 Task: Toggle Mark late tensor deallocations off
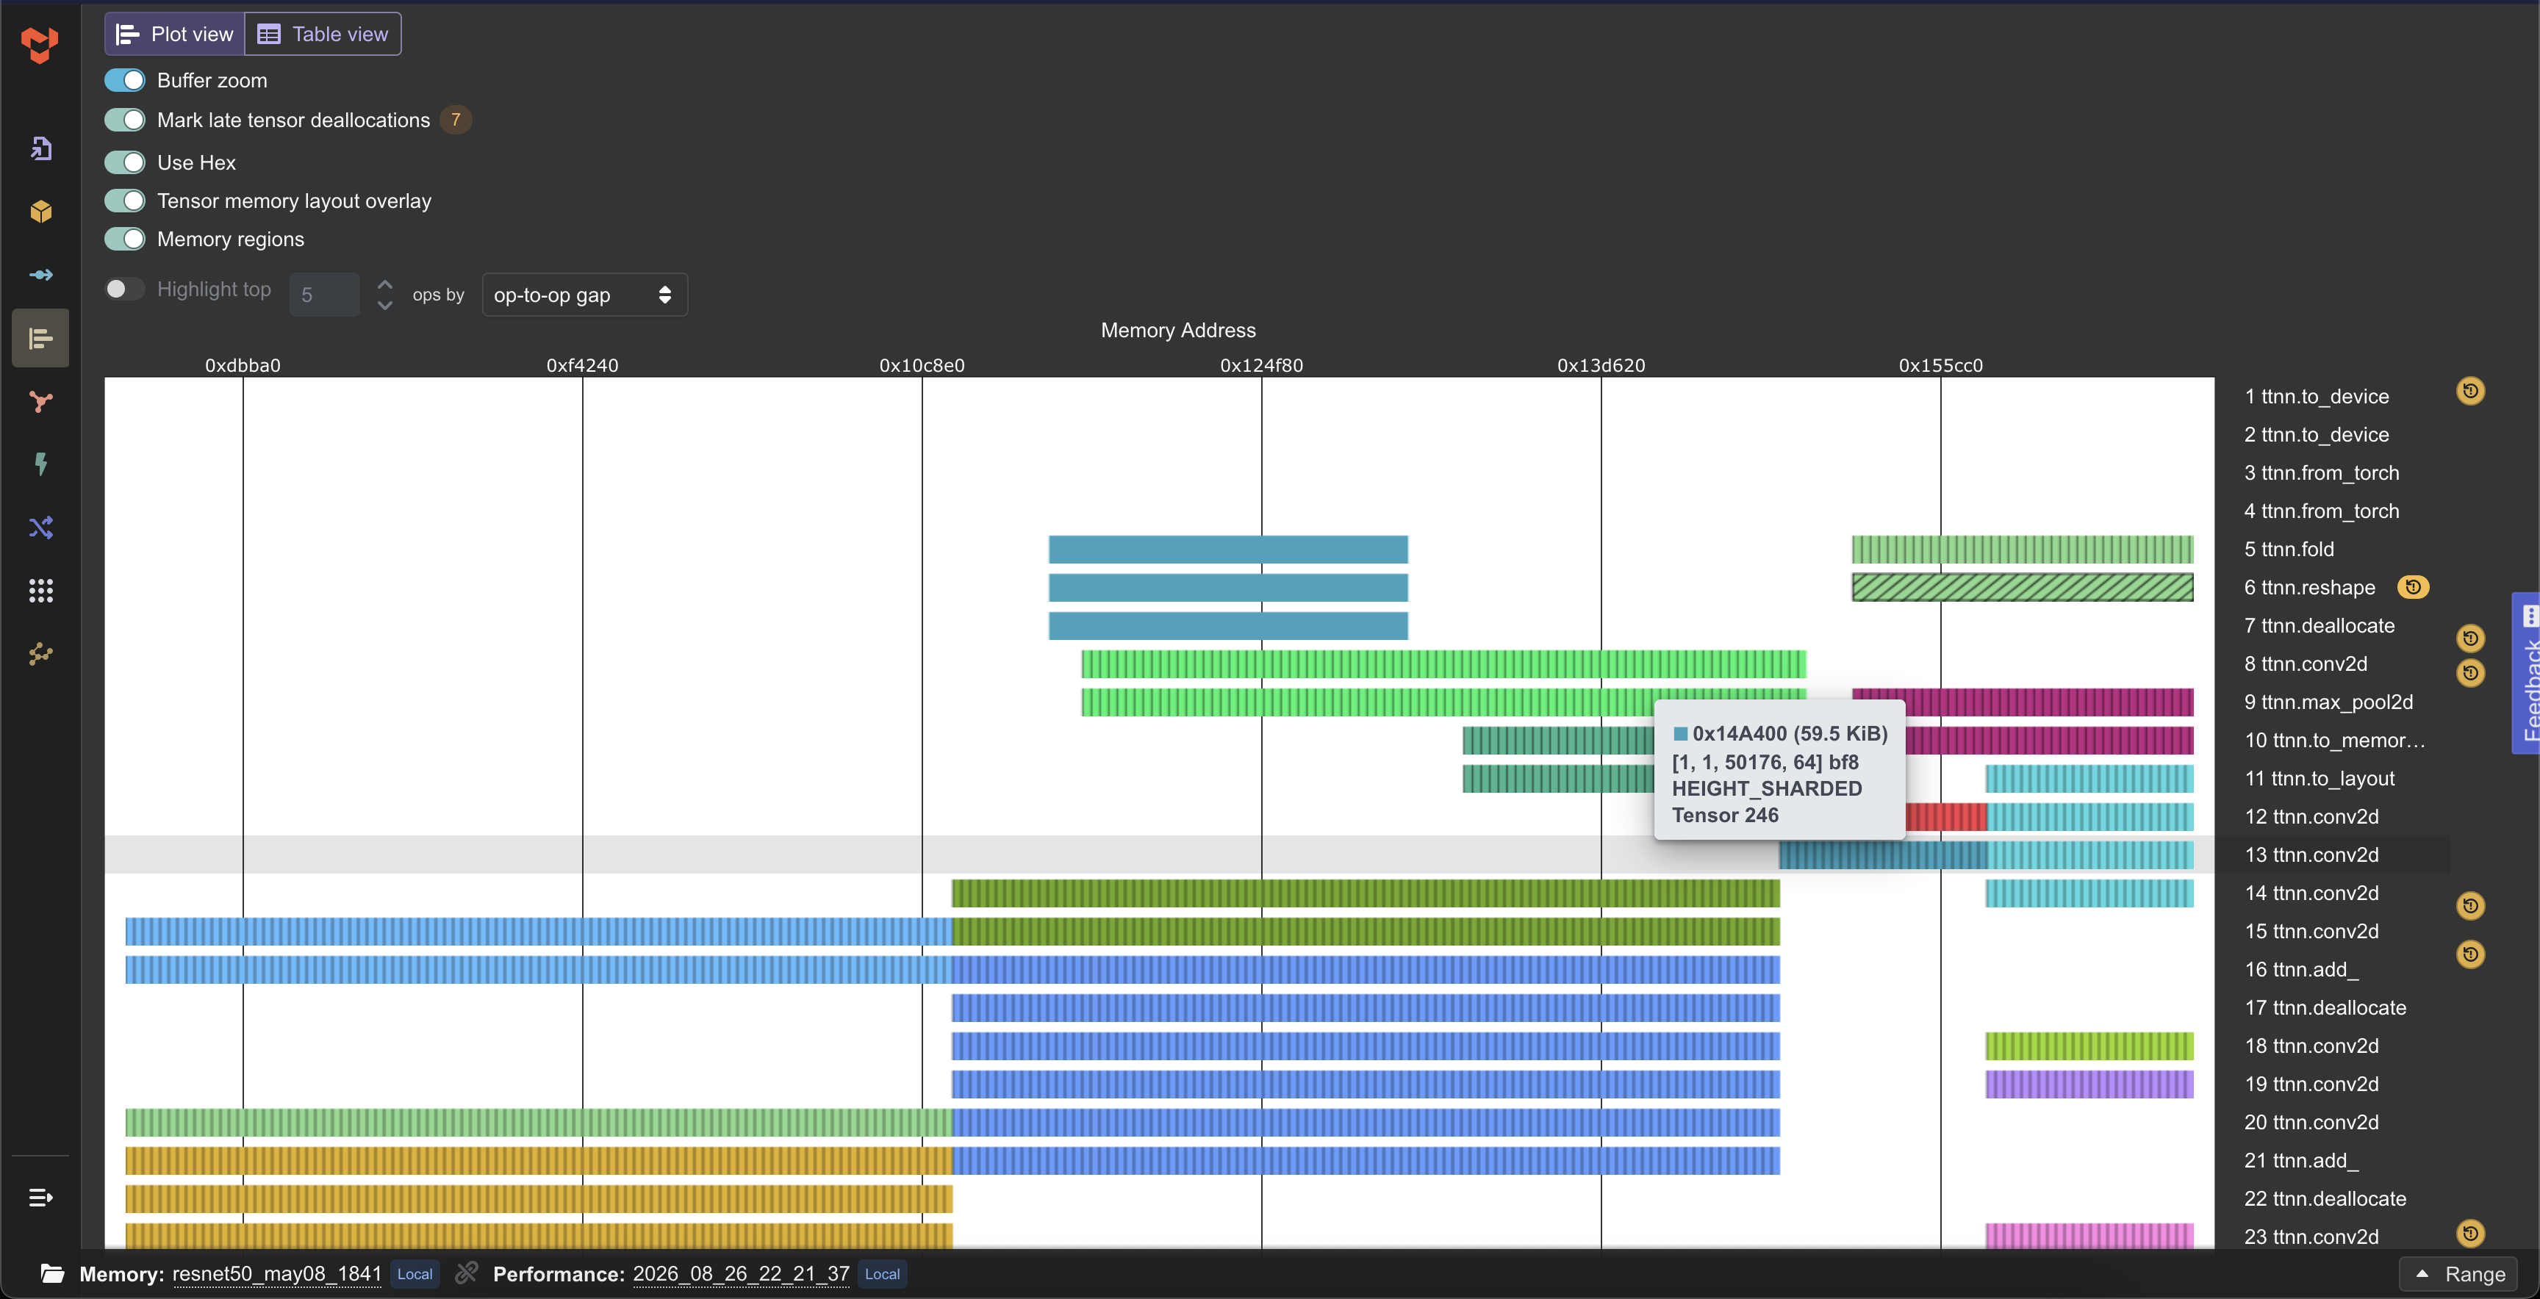125,119
